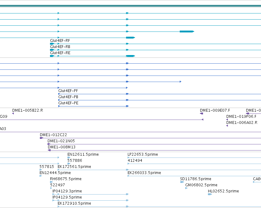Viewport: 261px width, 208px height.
Task: Select the Glut4EF-PB protein label
Action: 68,97
